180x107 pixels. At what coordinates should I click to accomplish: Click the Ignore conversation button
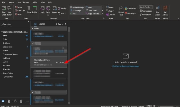pyautogui.click(x=19, y=7)
